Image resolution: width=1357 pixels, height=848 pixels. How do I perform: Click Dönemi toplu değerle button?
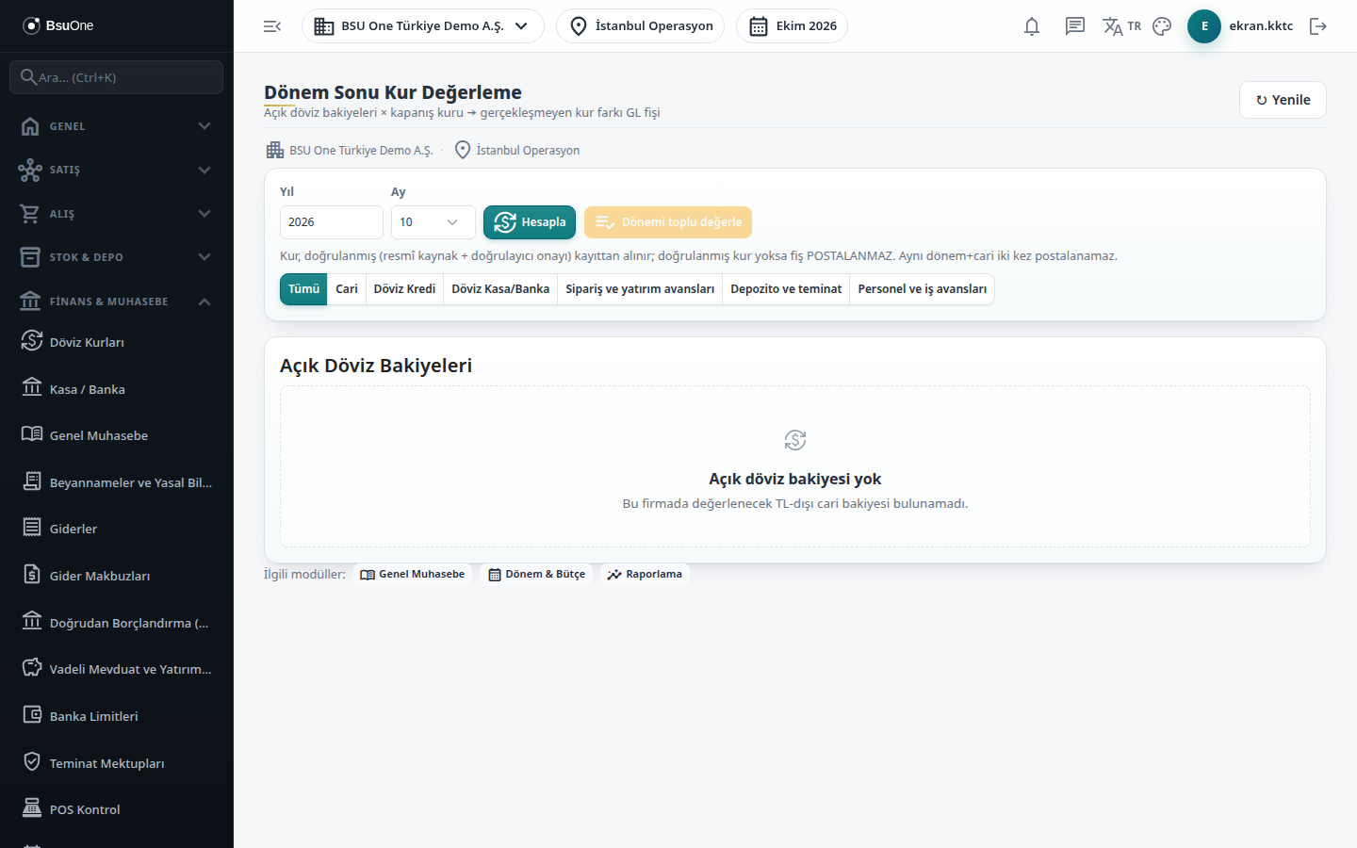[668, 222]
